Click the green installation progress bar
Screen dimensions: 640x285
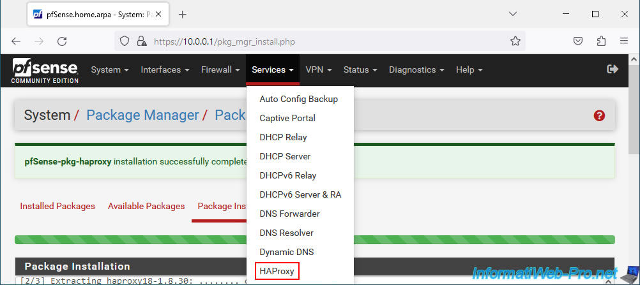click(x=315, y=240)
